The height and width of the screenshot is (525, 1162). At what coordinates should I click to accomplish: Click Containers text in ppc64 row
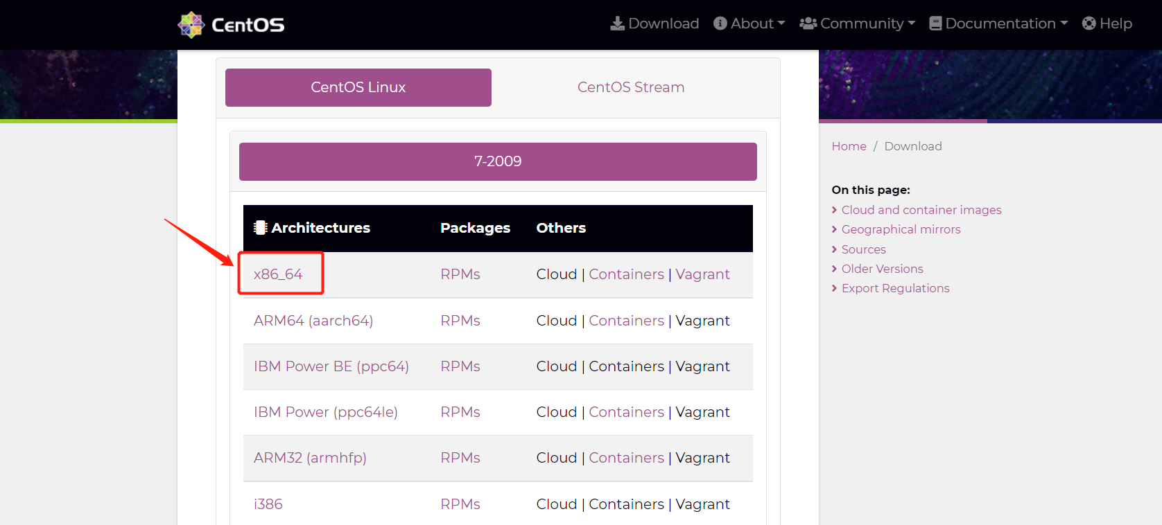coord(627,366)
